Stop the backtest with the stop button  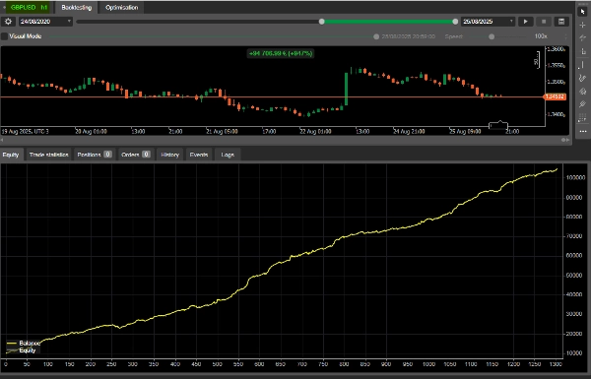coord(544,22)
